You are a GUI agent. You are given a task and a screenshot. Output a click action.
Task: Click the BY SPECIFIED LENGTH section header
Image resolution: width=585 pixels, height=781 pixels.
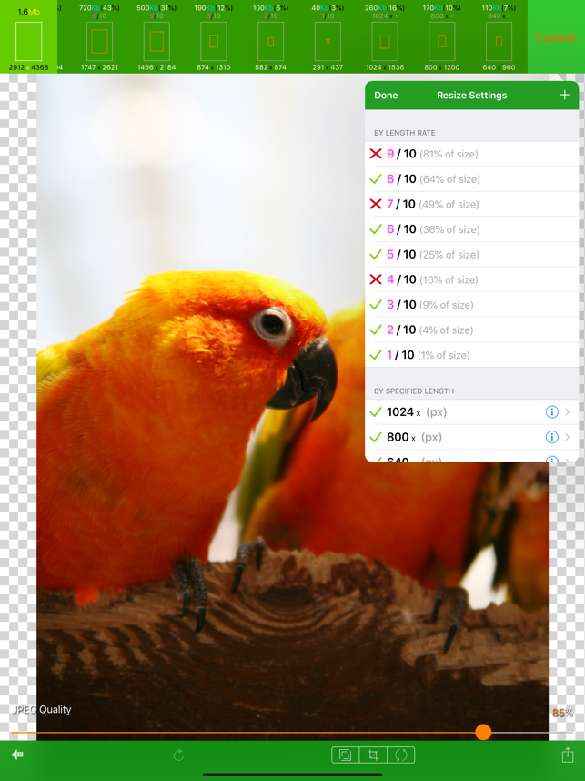(x=414, y=391)
